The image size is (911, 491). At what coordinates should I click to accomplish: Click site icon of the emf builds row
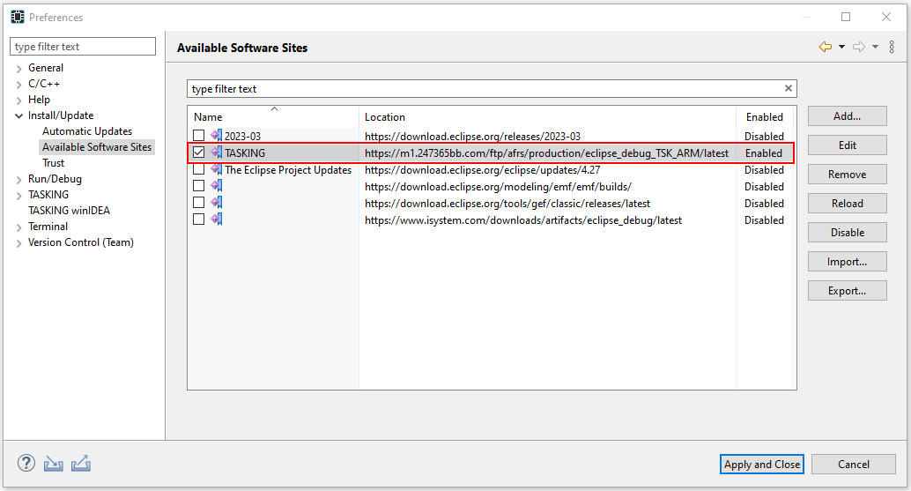pos(216,186)
